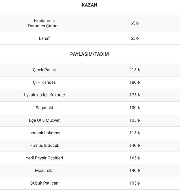The width and height of the screenshot is (180, 190).
Task: Select the Çiçek Pasajı dish name
Action: 44,70
